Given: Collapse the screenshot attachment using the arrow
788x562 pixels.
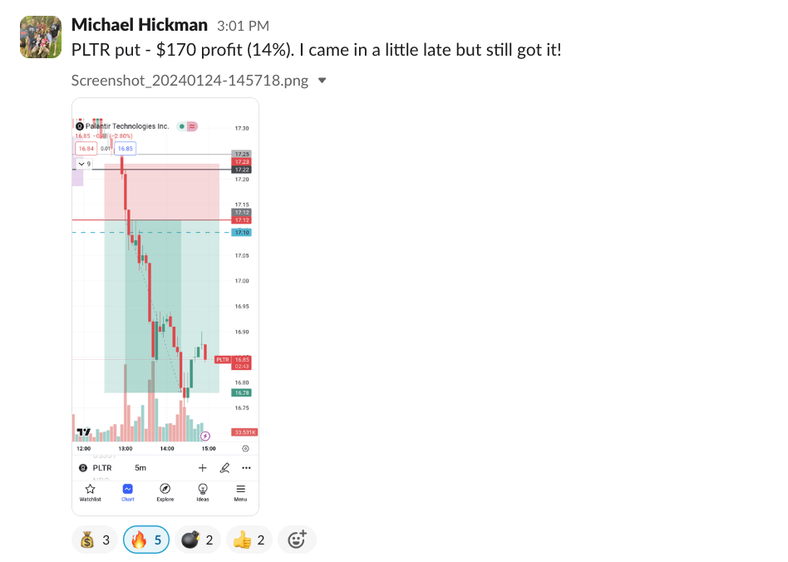Looking at the screenshot, I should pos(323,81).
